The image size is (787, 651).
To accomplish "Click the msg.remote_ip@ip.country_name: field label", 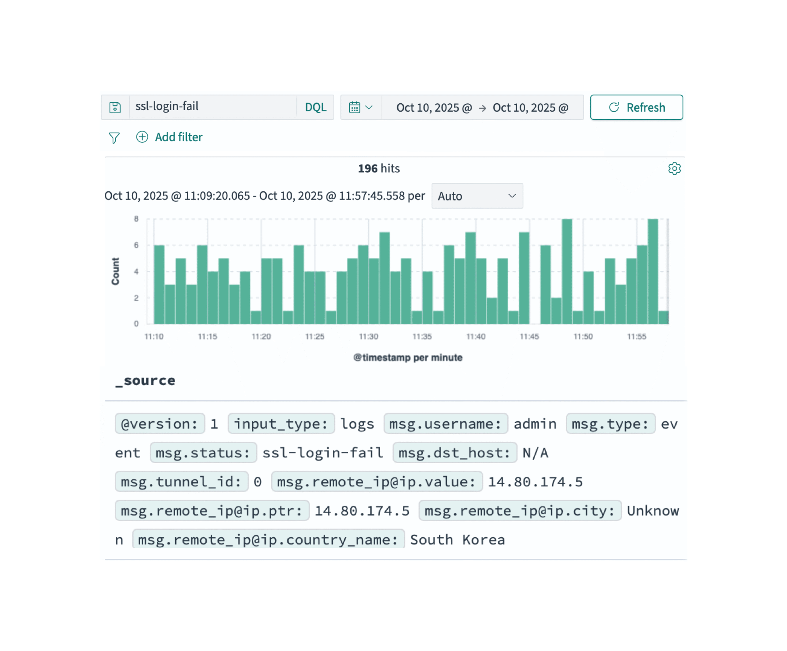I will pos(268,539).
